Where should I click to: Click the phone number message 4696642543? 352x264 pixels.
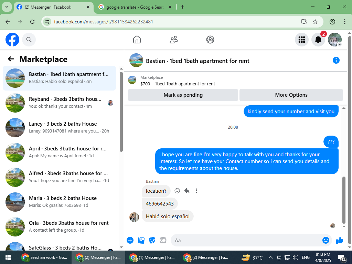coord(160,204)
